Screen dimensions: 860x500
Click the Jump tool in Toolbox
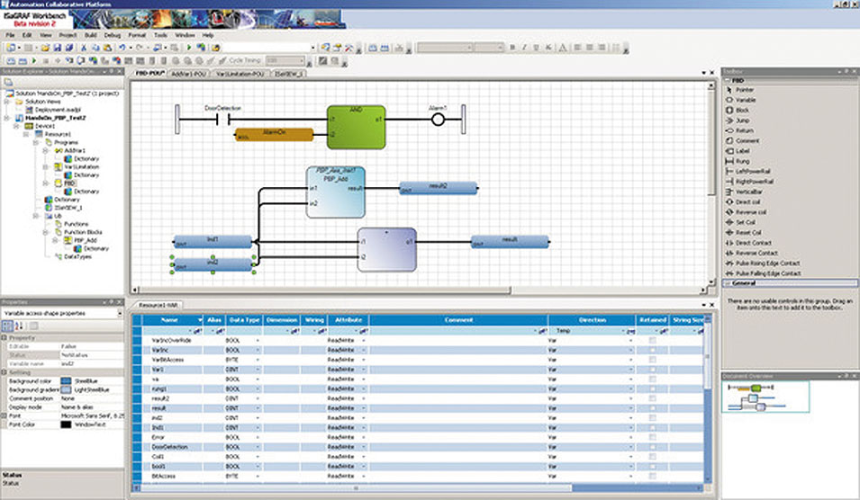coord(744,121)
